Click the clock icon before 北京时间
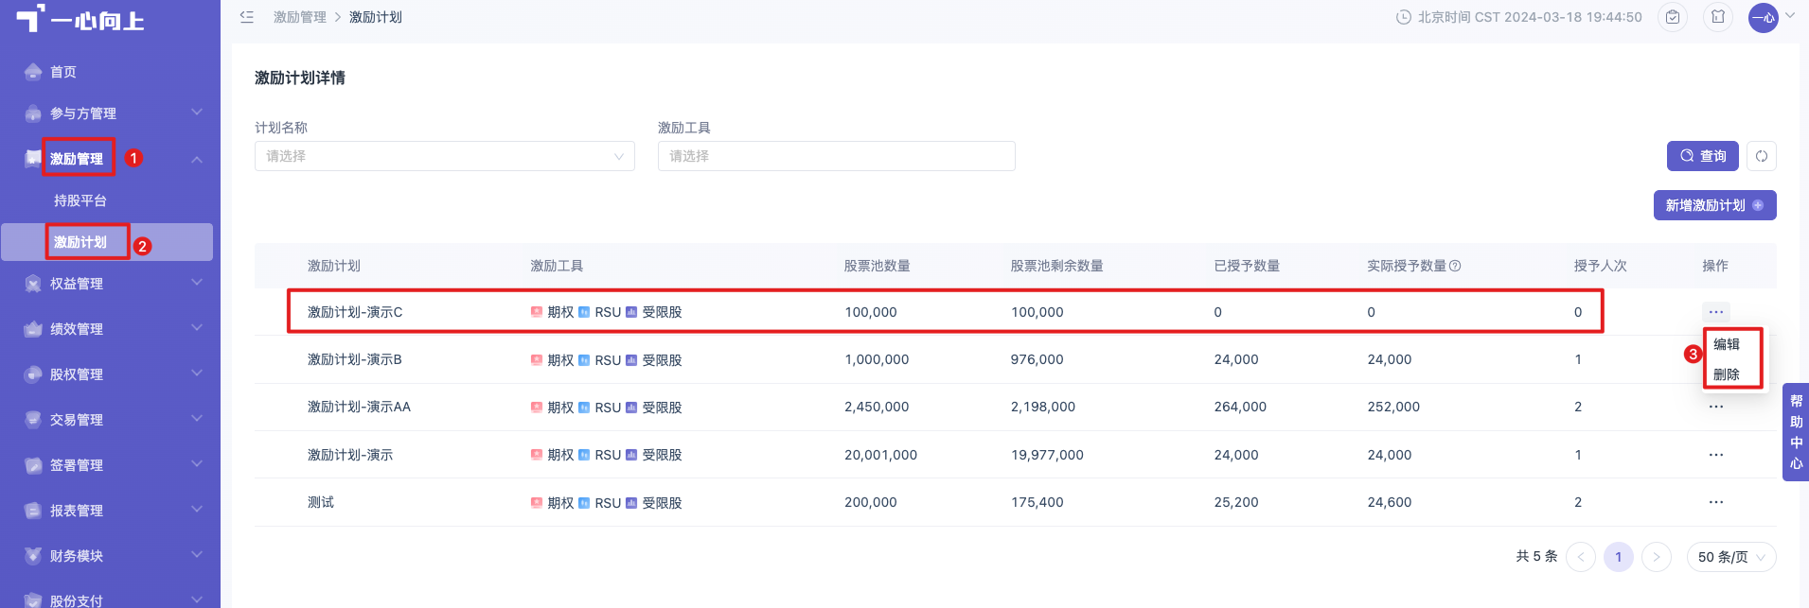This screenshot has height=608, width=1809. coord(1404,17)
